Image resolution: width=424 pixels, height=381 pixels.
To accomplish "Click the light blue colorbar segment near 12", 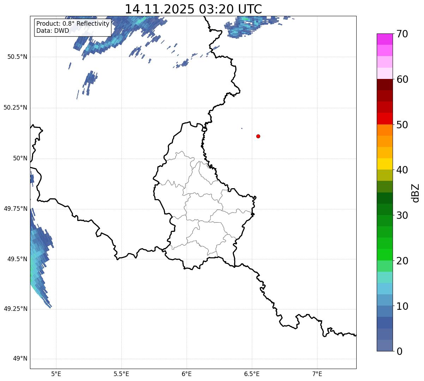I will coord(384,289).
